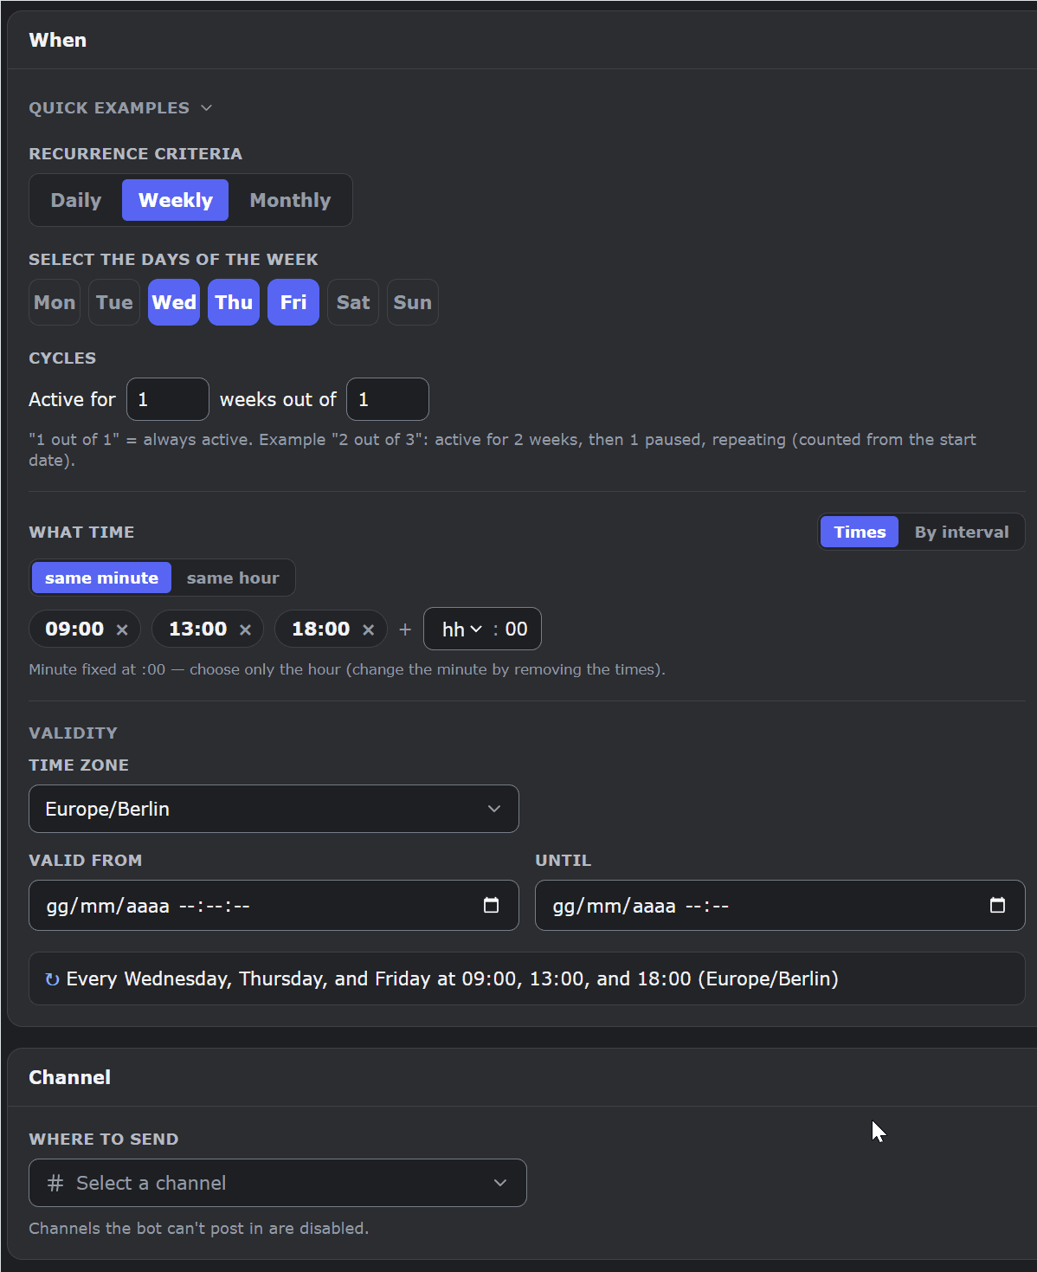Open Valid From calendar picker icon
The image size is (1037, 1272).
[x=491, y=905]
